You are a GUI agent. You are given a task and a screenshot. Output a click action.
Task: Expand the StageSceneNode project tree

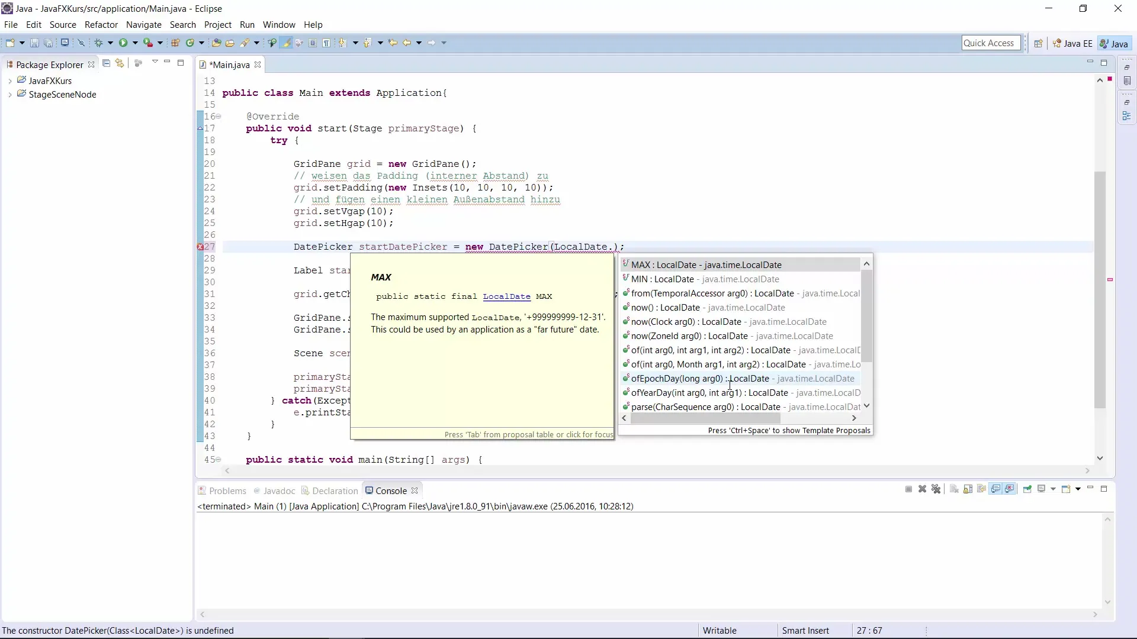10,95
